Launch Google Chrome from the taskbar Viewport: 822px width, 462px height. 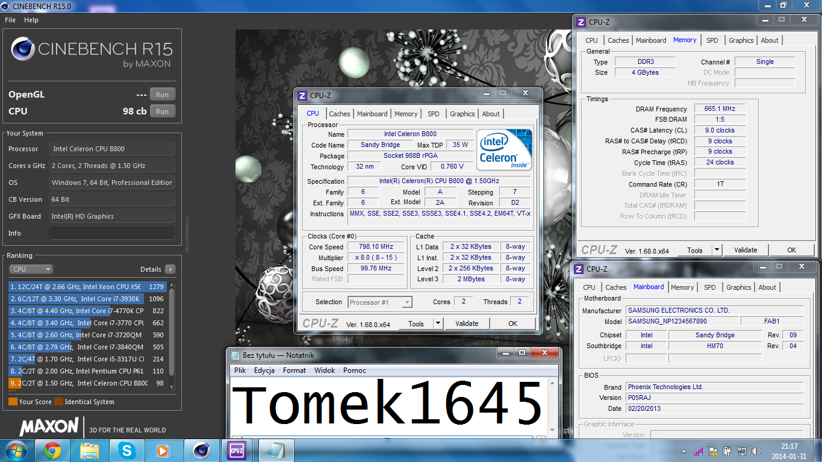(52, 451)
